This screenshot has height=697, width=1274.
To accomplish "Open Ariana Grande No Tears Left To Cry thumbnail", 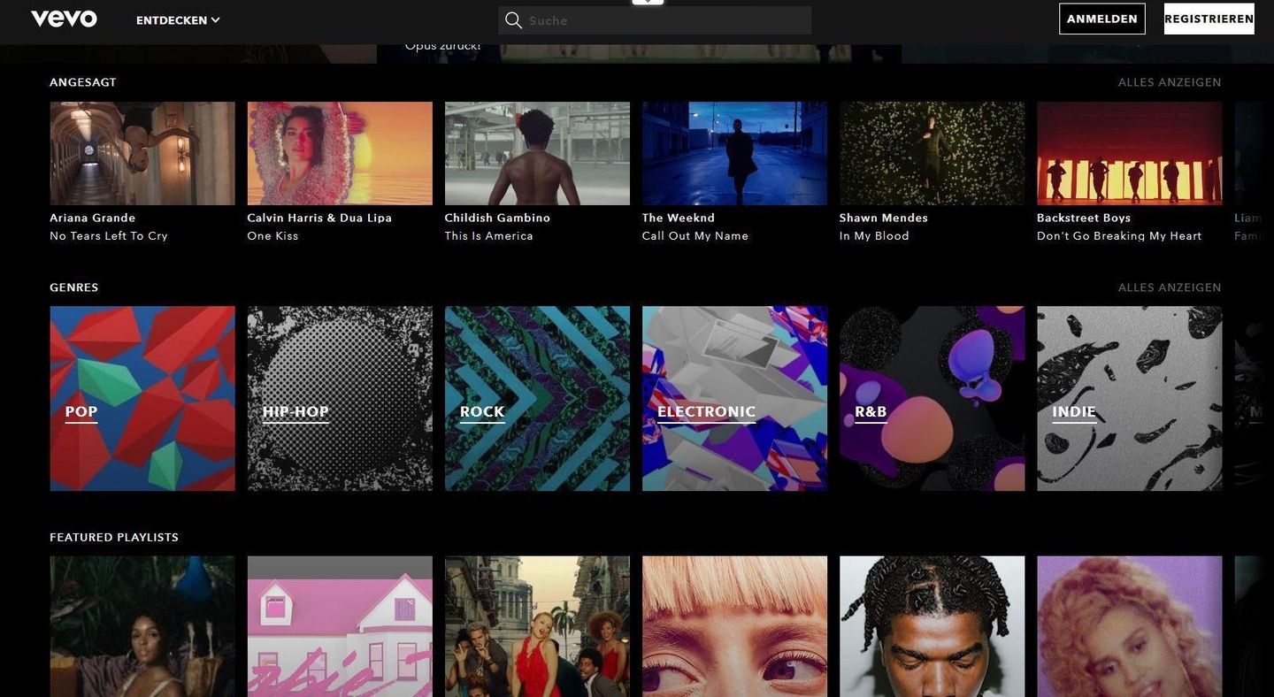I will 142,153.
